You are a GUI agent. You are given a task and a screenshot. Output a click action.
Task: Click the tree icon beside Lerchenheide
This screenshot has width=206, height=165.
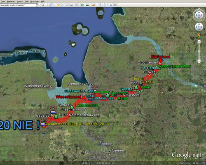coord(72,107)
